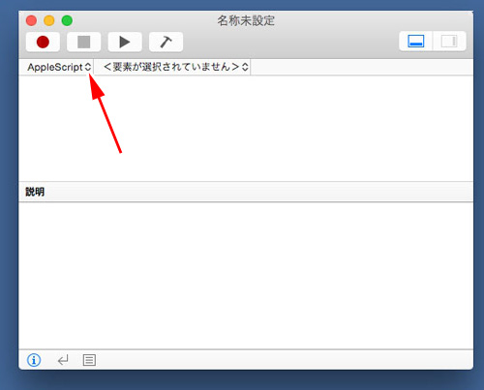
Task: Open the AppleScript language dropdown
Action: point(59,67)
